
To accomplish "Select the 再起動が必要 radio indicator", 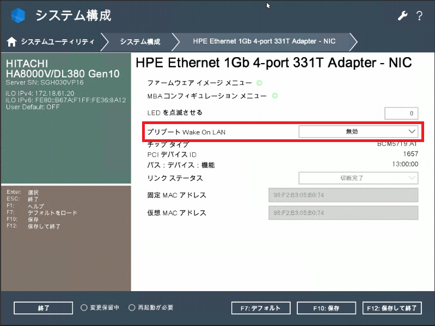I will [x=132, y=307].
